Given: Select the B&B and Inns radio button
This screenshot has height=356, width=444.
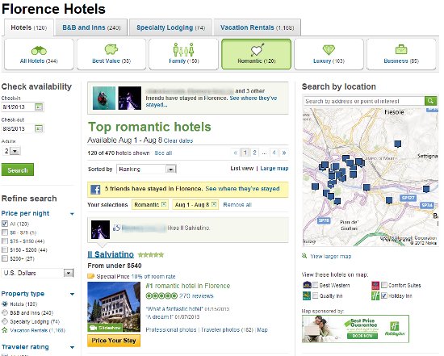Looking at the screenshot, I should tap(5, 312).
